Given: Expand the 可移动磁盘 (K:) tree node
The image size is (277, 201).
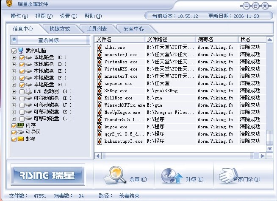Looking at the screenshot, I should (x=14, y=112).
